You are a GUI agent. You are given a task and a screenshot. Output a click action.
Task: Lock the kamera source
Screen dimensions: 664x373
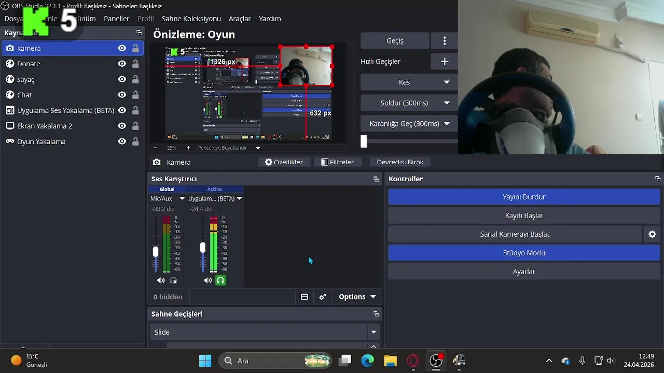135,48
